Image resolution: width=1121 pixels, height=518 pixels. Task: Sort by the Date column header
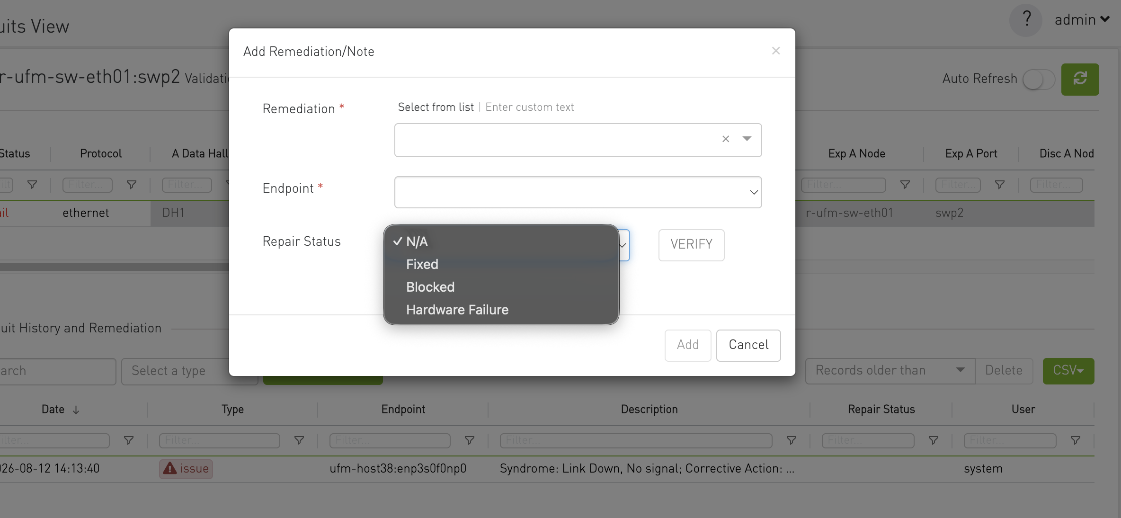point(53,409)
